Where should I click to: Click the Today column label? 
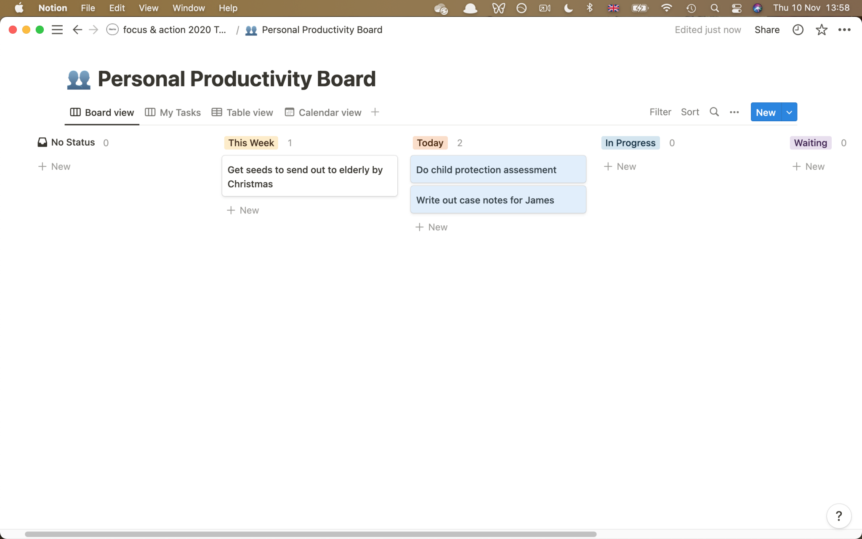[x=430, y=143]
